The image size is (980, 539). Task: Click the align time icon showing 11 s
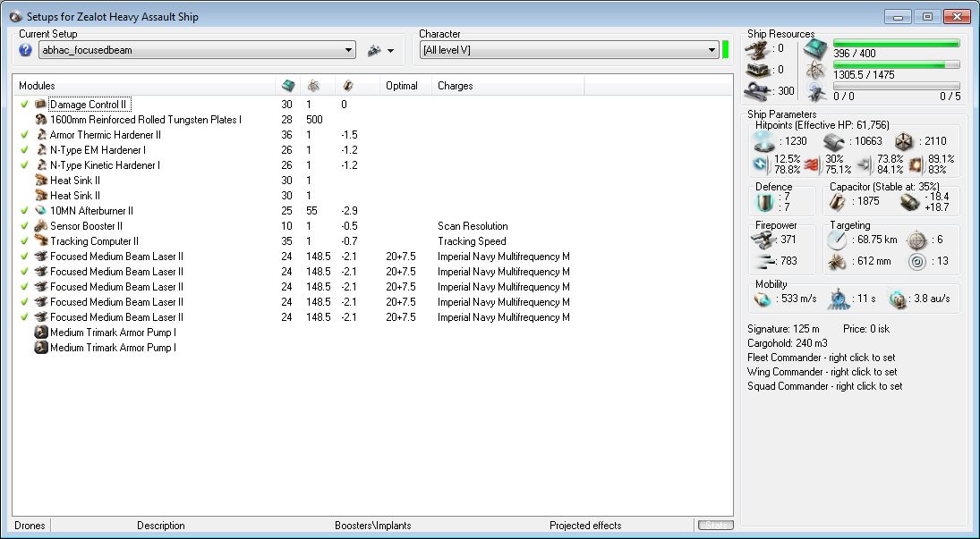click(x=838, y=299)
